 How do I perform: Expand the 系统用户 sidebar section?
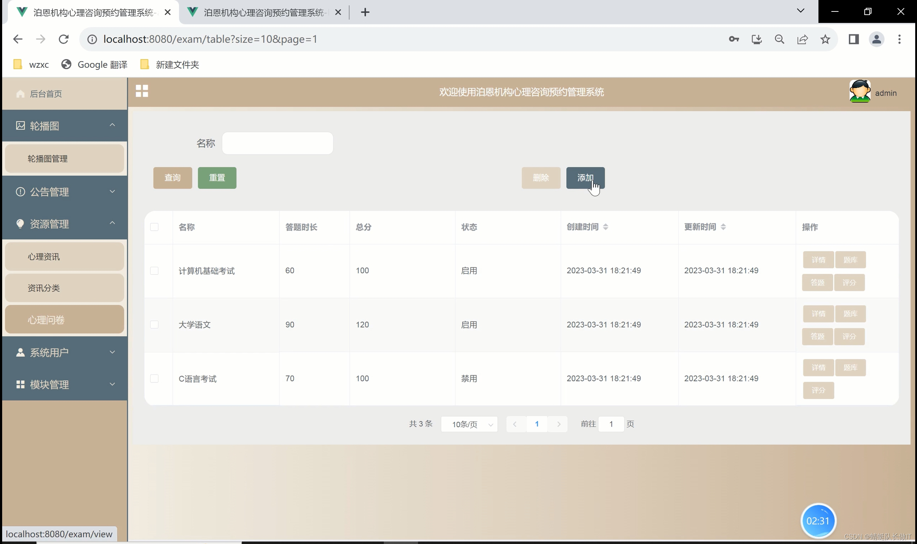click(x=112, y=352)
